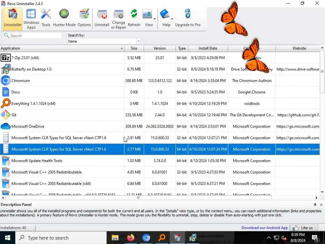Screen dimensions: 325x244
Task: Click the list scroll up arrow
Action: pos(322,48)
